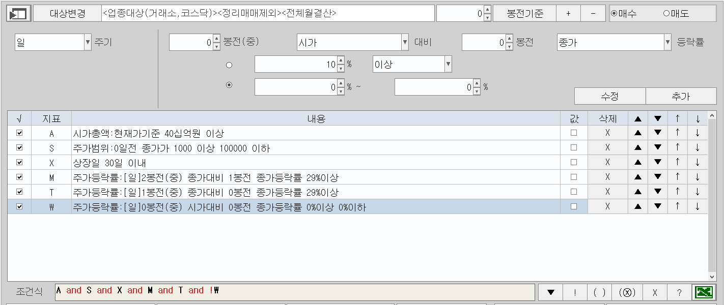Move row S to bottom with ▼
This screenshot has height=305, width=724.
658,148
